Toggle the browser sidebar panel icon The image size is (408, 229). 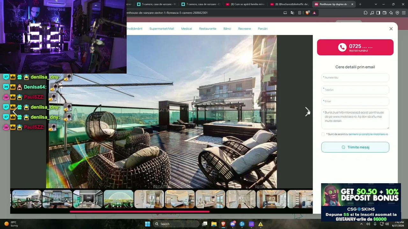378,13
